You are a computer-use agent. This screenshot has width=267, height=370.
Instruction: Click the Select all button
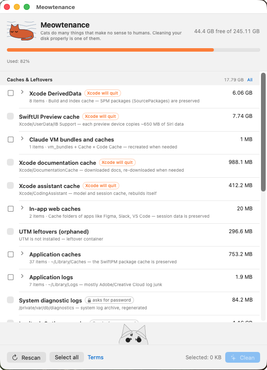coord(67,357)
